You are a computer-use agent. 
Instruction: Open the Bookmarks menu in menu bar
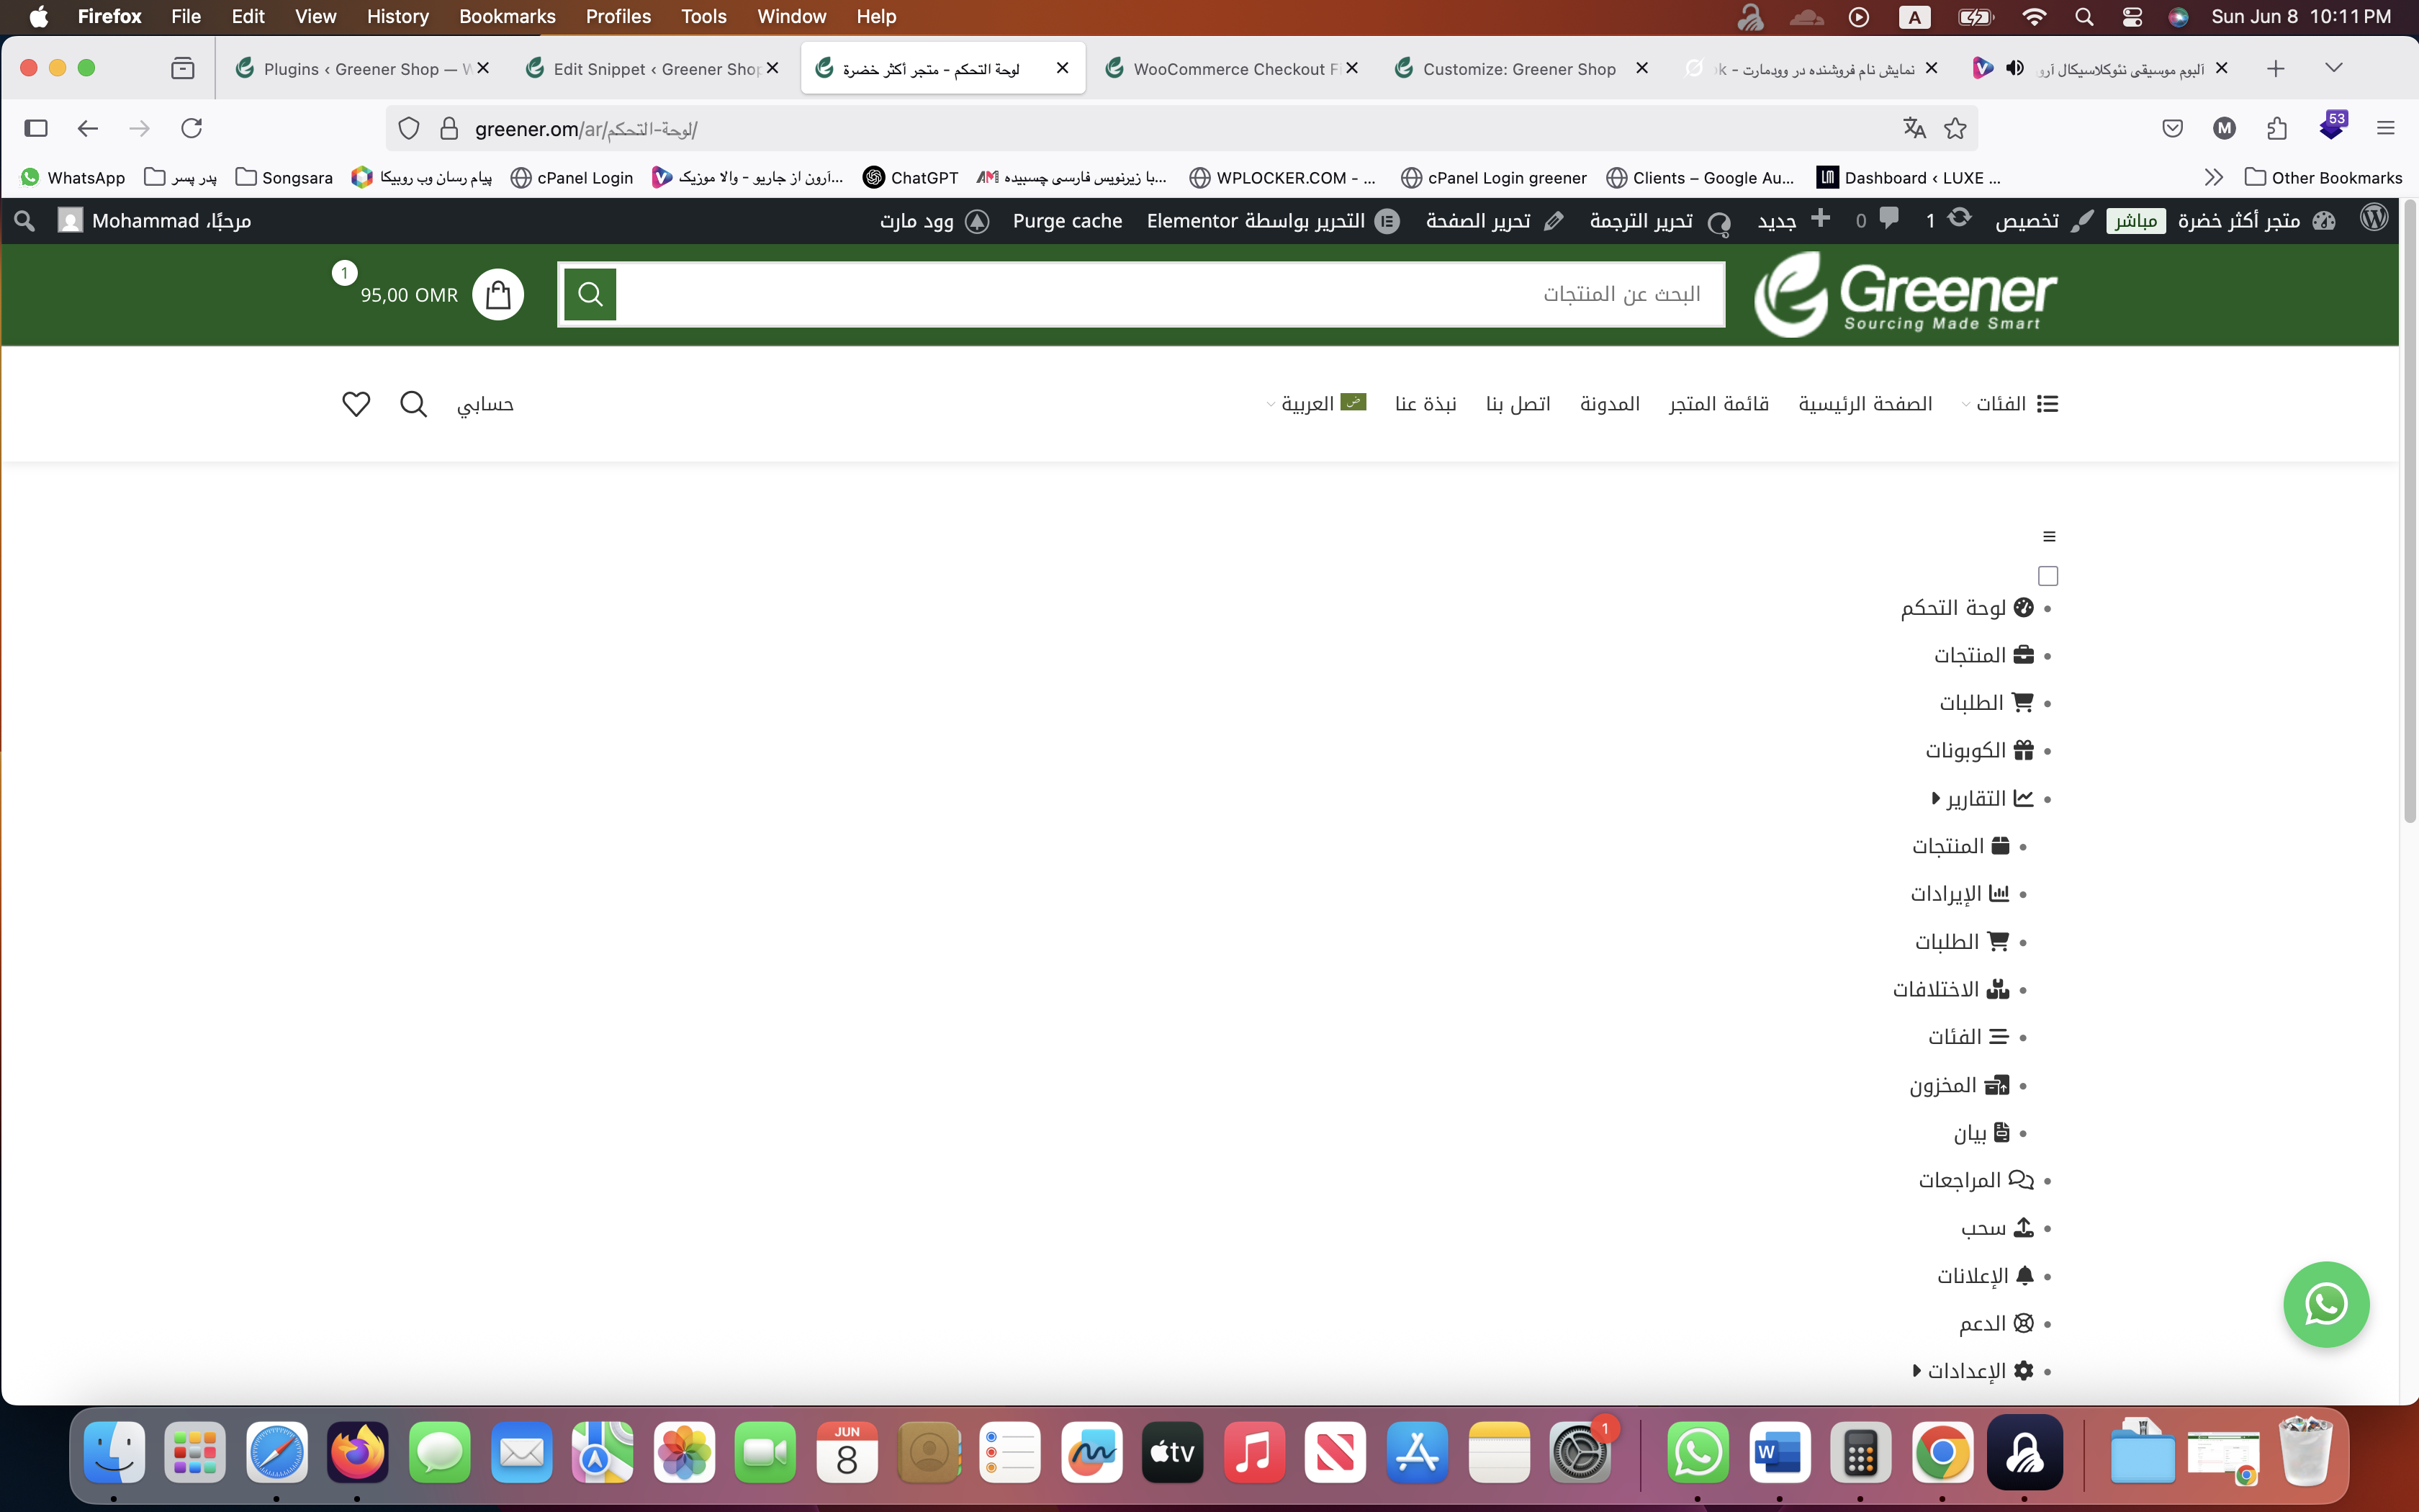pyautogui.click(x=507, y=16)
